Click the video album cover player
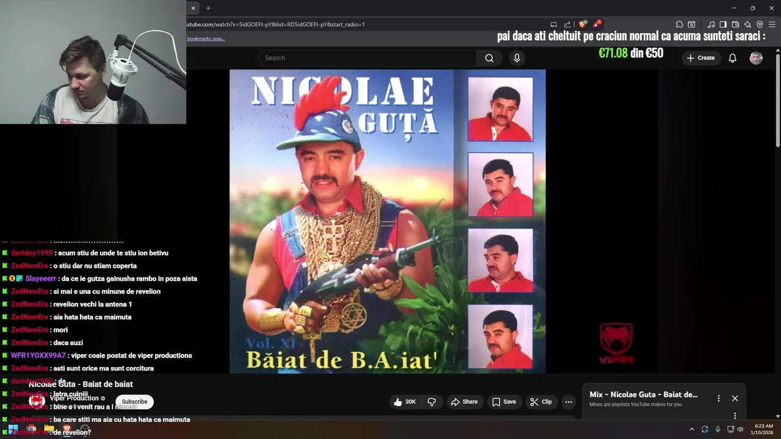 tap(387, 221)
